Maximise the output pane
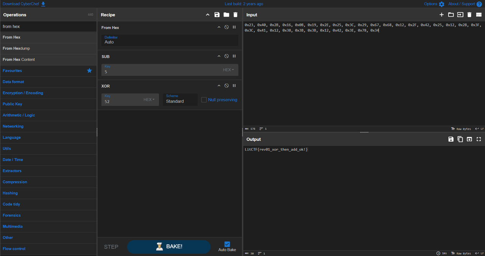 (x=479, y=139)
